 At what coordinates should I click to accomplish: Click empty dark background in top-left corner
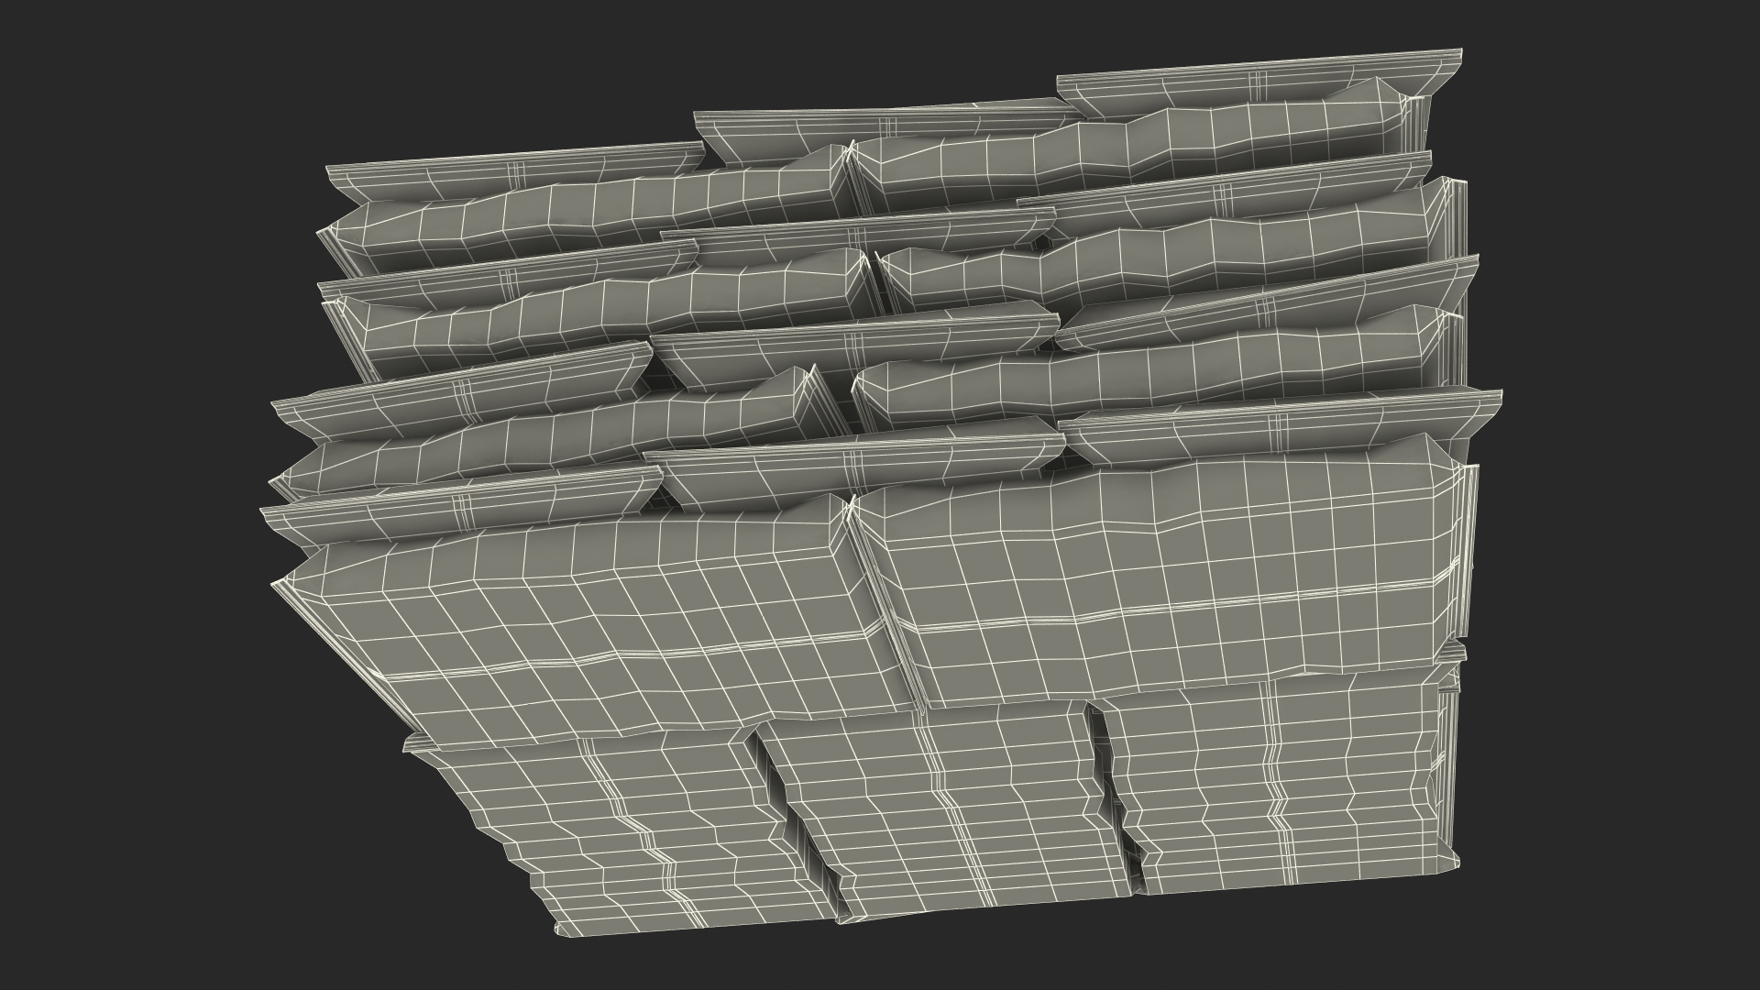coord(92,73)
